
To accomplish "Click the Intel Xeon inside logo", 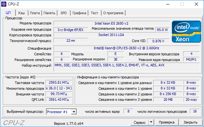I will tap(186, 31).
